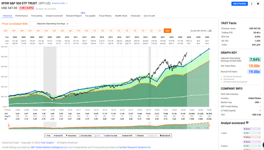Expand the External Links menu
This screenshot has width=264, height=150.
[x=60, y=3]
